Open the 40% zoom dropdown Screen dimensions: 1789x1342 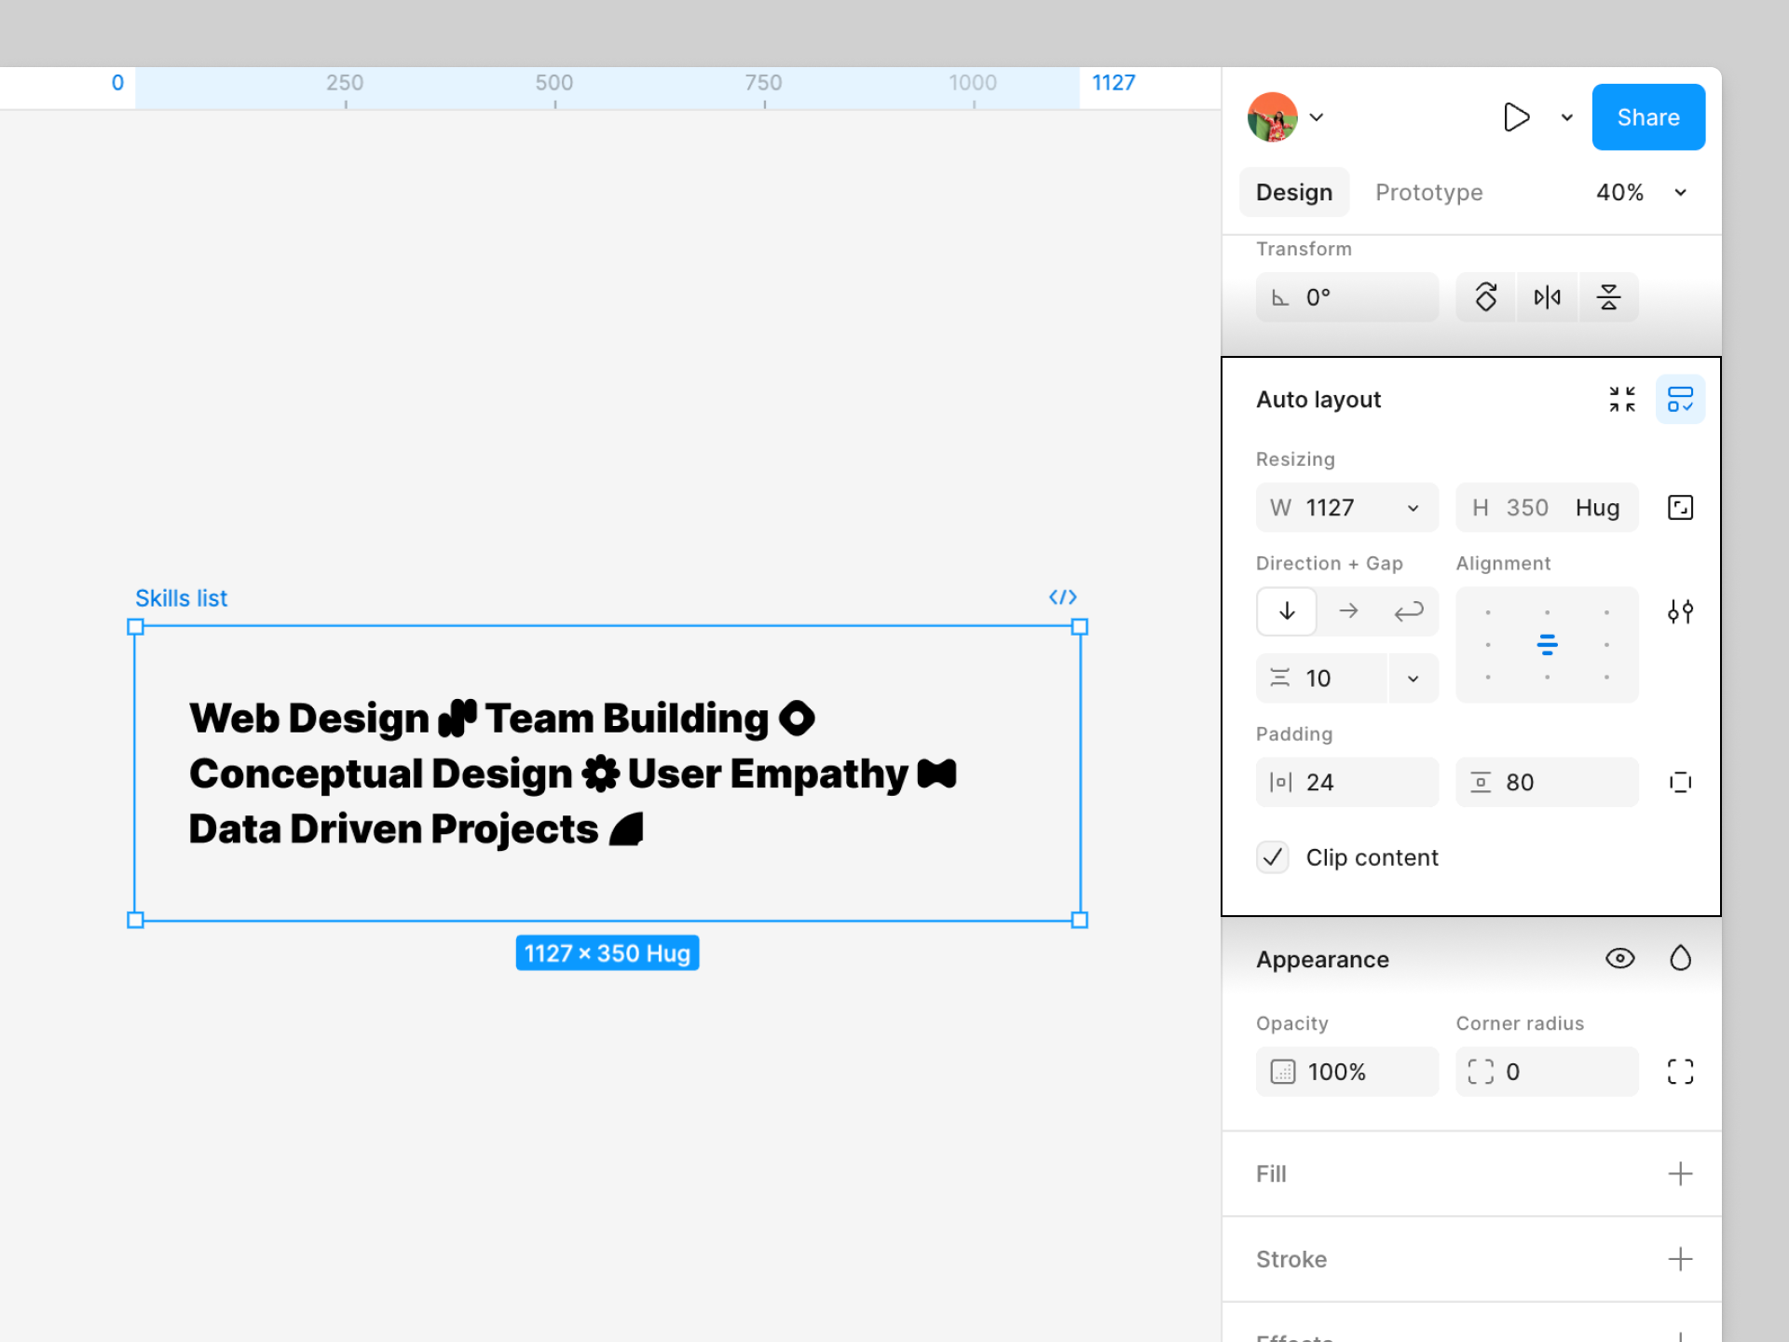pyautogui.click(x=1642, y=192)
